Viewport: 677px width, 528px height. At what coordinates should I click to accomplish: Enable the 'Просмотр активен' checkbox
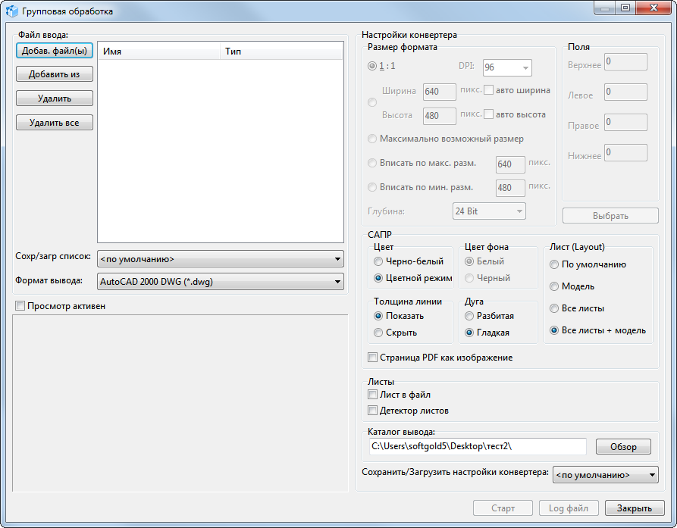(20, 306)
